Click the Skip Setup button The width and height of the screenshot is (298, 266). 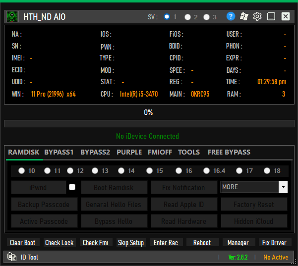tap(131, 242)
